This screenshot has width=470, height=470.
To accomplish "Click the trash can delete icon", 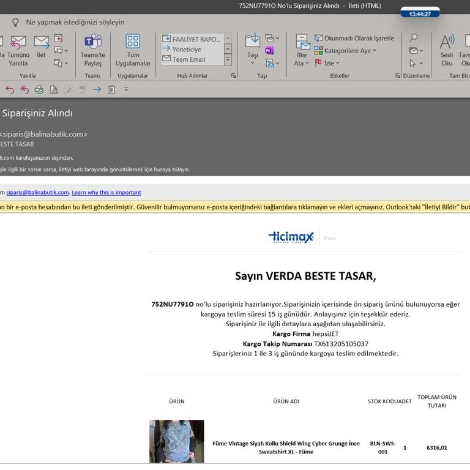I will coord(111,89).
